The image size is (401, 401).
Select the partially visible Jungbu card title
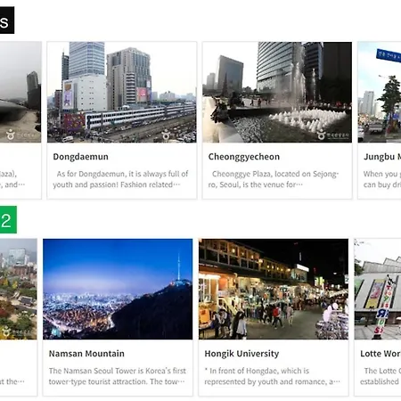[x=382, y=157]
